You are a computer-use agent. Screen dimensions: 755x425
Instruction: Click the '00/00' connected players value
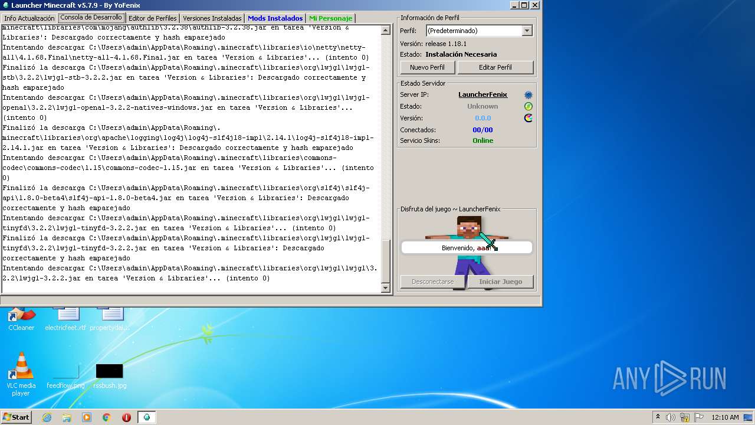482,130
